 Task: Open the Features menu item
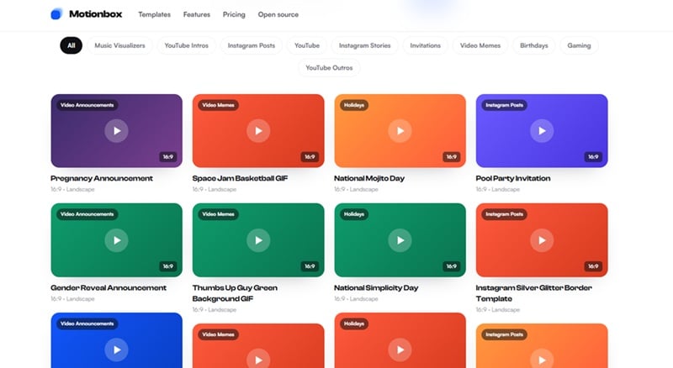click(197, 14)
